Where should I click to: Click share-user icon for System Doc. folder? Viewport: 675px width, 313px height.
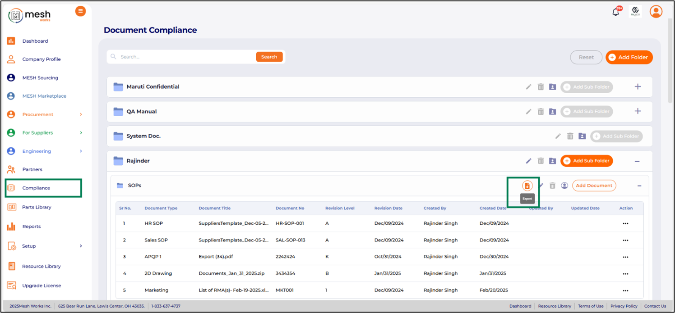tap(582, 136)
